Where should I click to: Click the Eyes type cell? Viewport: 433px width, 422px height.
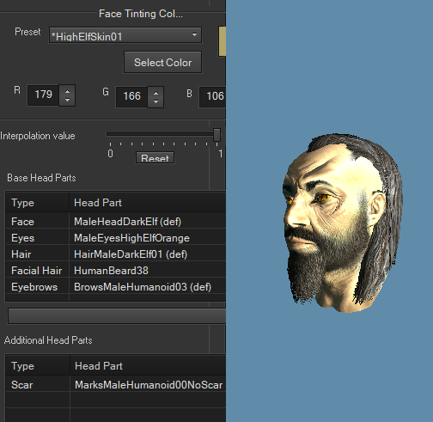point(37,238)
